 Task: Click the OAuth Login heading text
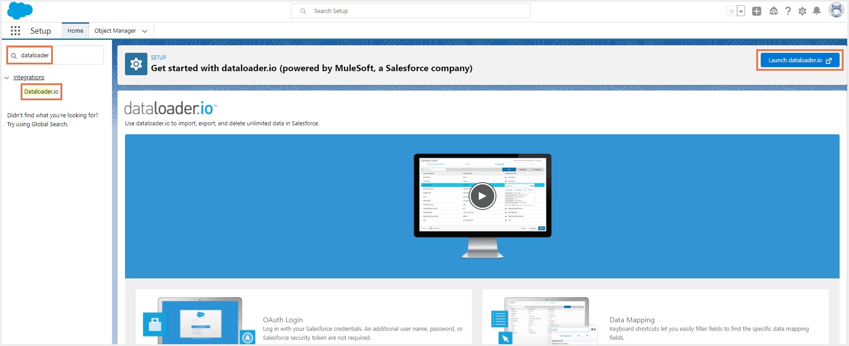coord(283,320)
